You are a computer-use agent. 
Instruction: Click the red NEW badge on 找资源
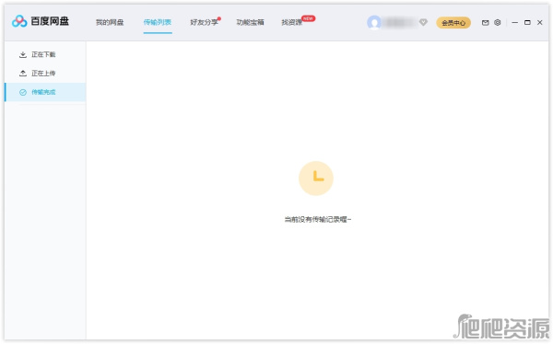308,18
